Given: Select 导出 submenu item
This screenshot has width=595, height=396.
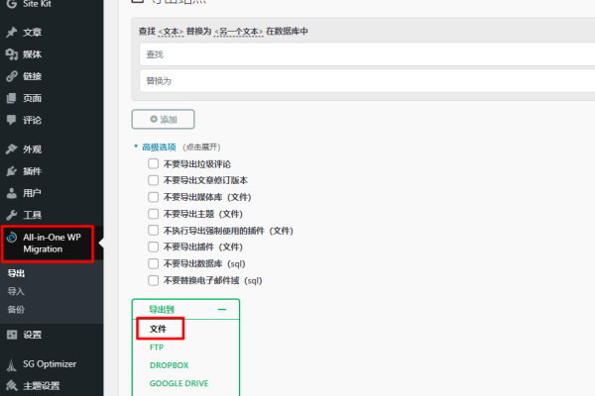Looking at the screenshot, I should [x=16, y=273].
